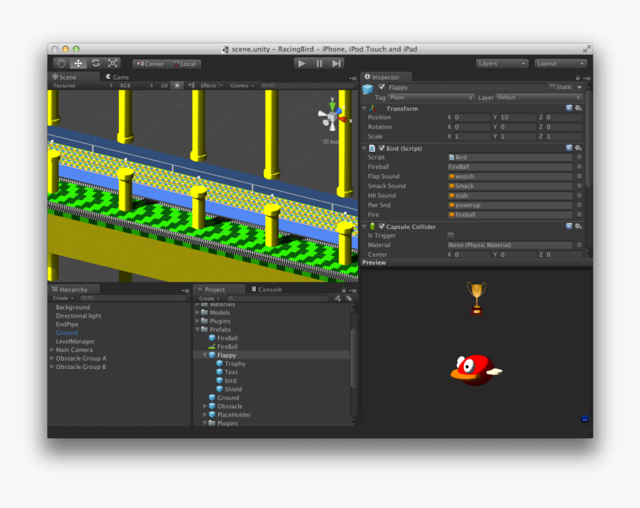Toggle 2D scene view mode
The image size is (640, 508).
tap(164, 86)
